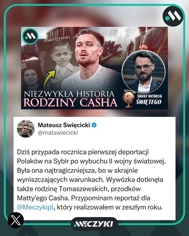Image resolution: width=189 pixels, height=236 pixels.
Task: Click the Meczyki logo in top-right corner
Action: coord(173,16)
